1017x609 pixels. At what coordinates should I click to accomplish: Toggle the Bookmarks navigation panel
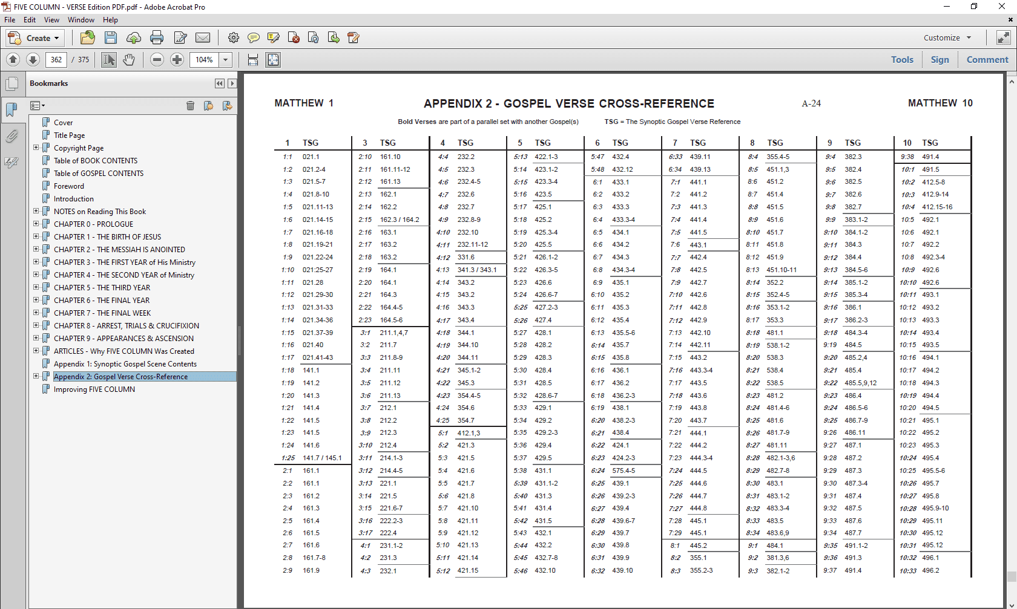(x=12, y=109)
